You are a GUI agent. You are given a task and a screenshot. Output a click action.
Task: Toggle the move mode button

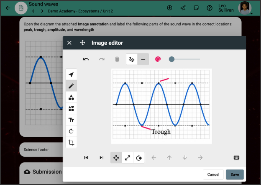pyautogui.click(x=116, y=157)
